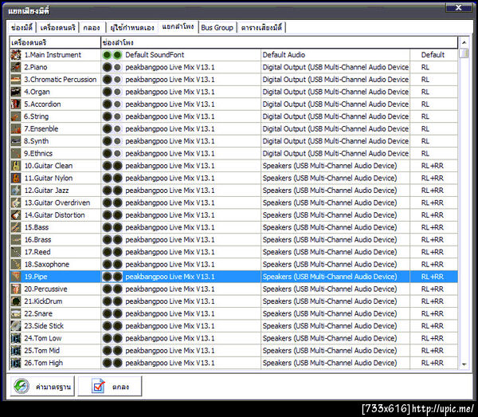The width and height of the screenshot is (478, 417).
Task: Click the 7.Ensenble instrument icon
Action: (x=16, y=128)
